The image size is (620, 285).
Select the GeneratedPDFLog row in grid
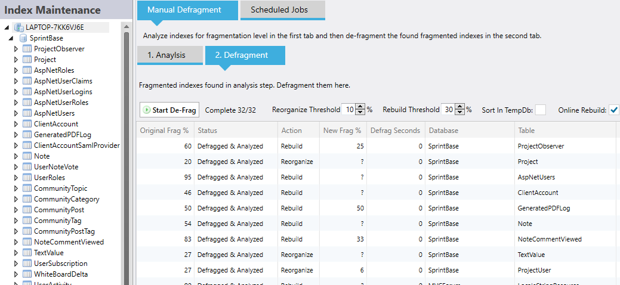(x=377, y=208)
